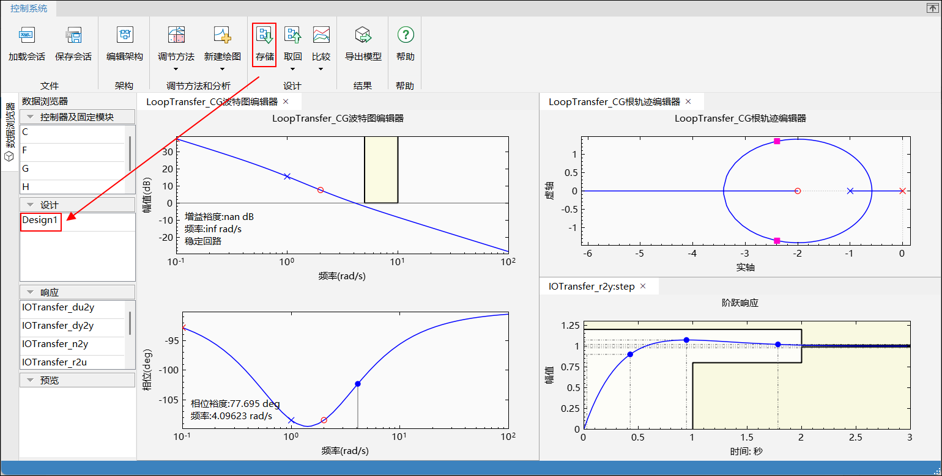Click the 加载会话 load session icon
Screen dimensions: 942x476
click(x=26, y=36)
